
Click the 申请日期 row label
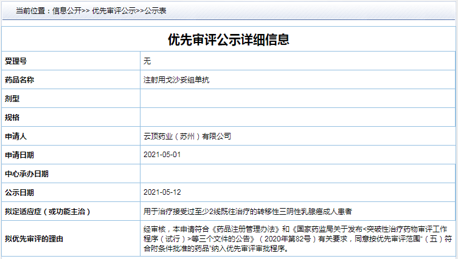coord(19,155)
